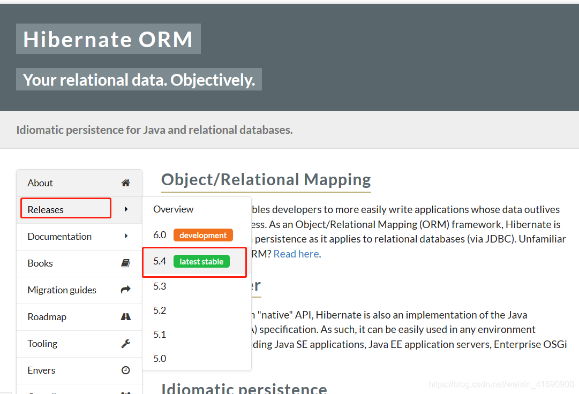Open the Books sidebar item
Image resolution: width=579 pixels, height=394 pixels.
pos(79,263)
